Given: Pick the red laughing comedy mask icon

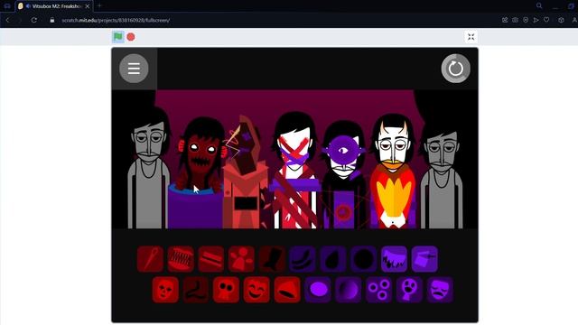Looking at the screenshot, I should pos(256,290).
